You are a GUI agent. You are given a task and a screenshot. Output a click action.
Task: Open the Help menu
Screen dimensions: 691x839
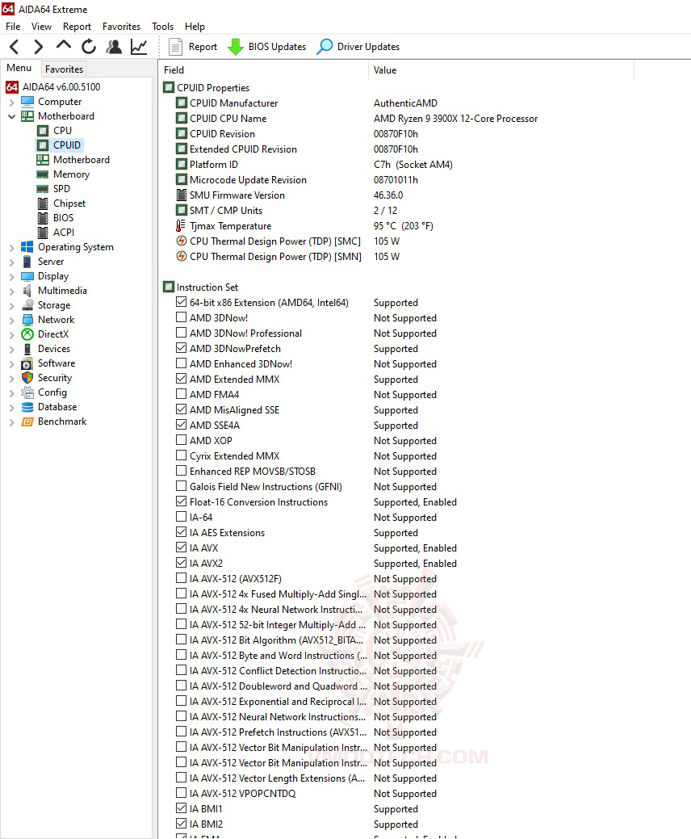pyautogui.click(x=195, y=26)
